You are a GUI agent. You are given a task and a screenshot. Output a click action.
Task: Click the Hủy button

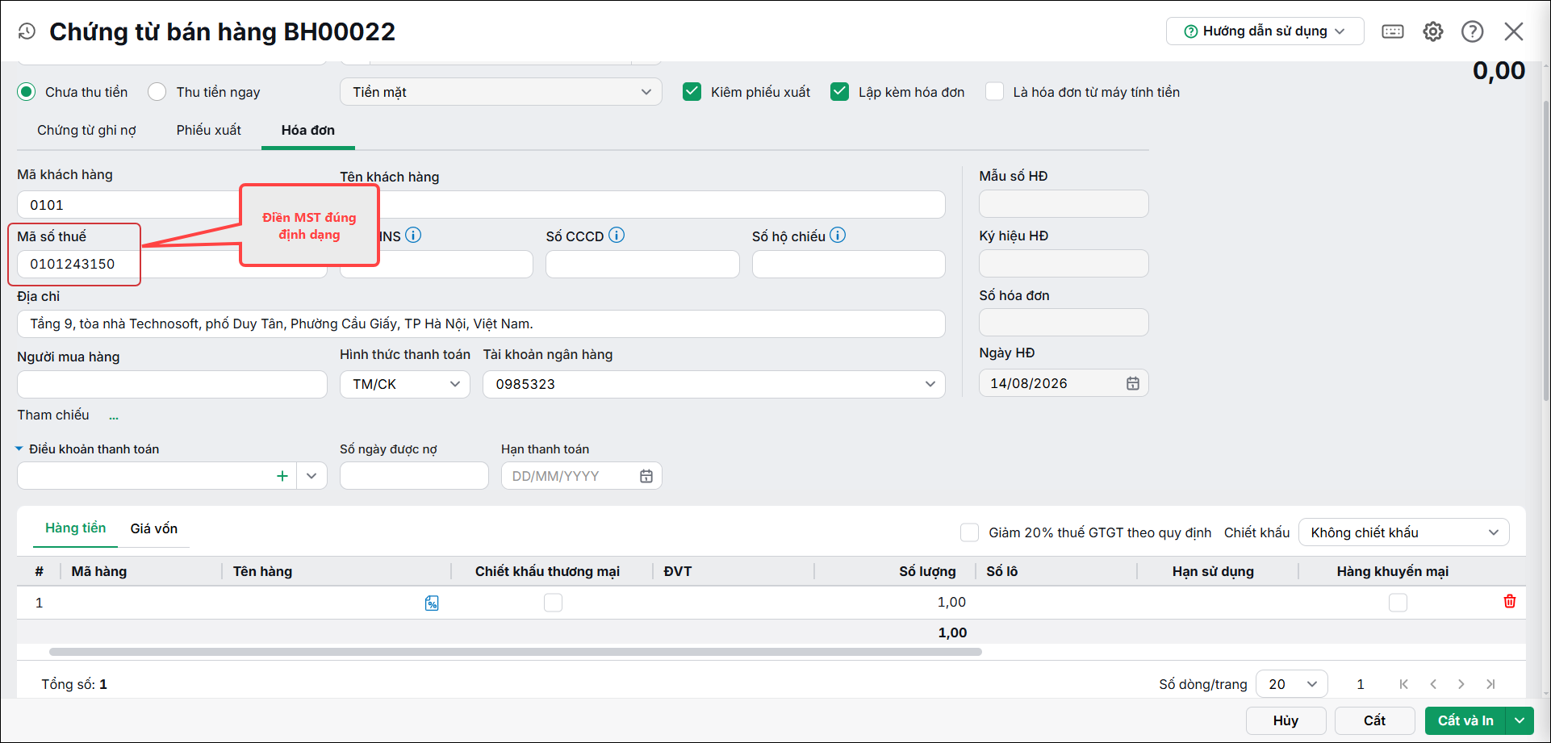click(1286, 720)
